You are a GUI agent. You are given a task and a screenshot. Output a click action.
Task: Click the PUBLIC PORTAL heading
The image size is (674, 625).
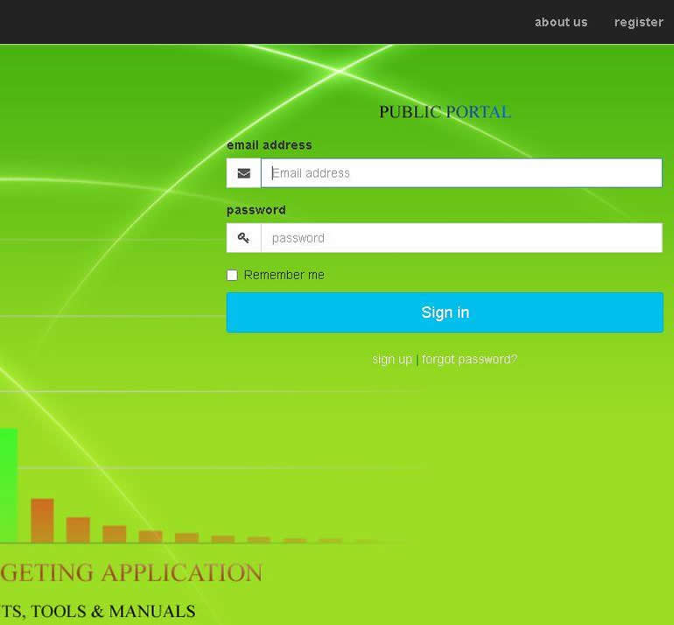[x=445, y=112]
